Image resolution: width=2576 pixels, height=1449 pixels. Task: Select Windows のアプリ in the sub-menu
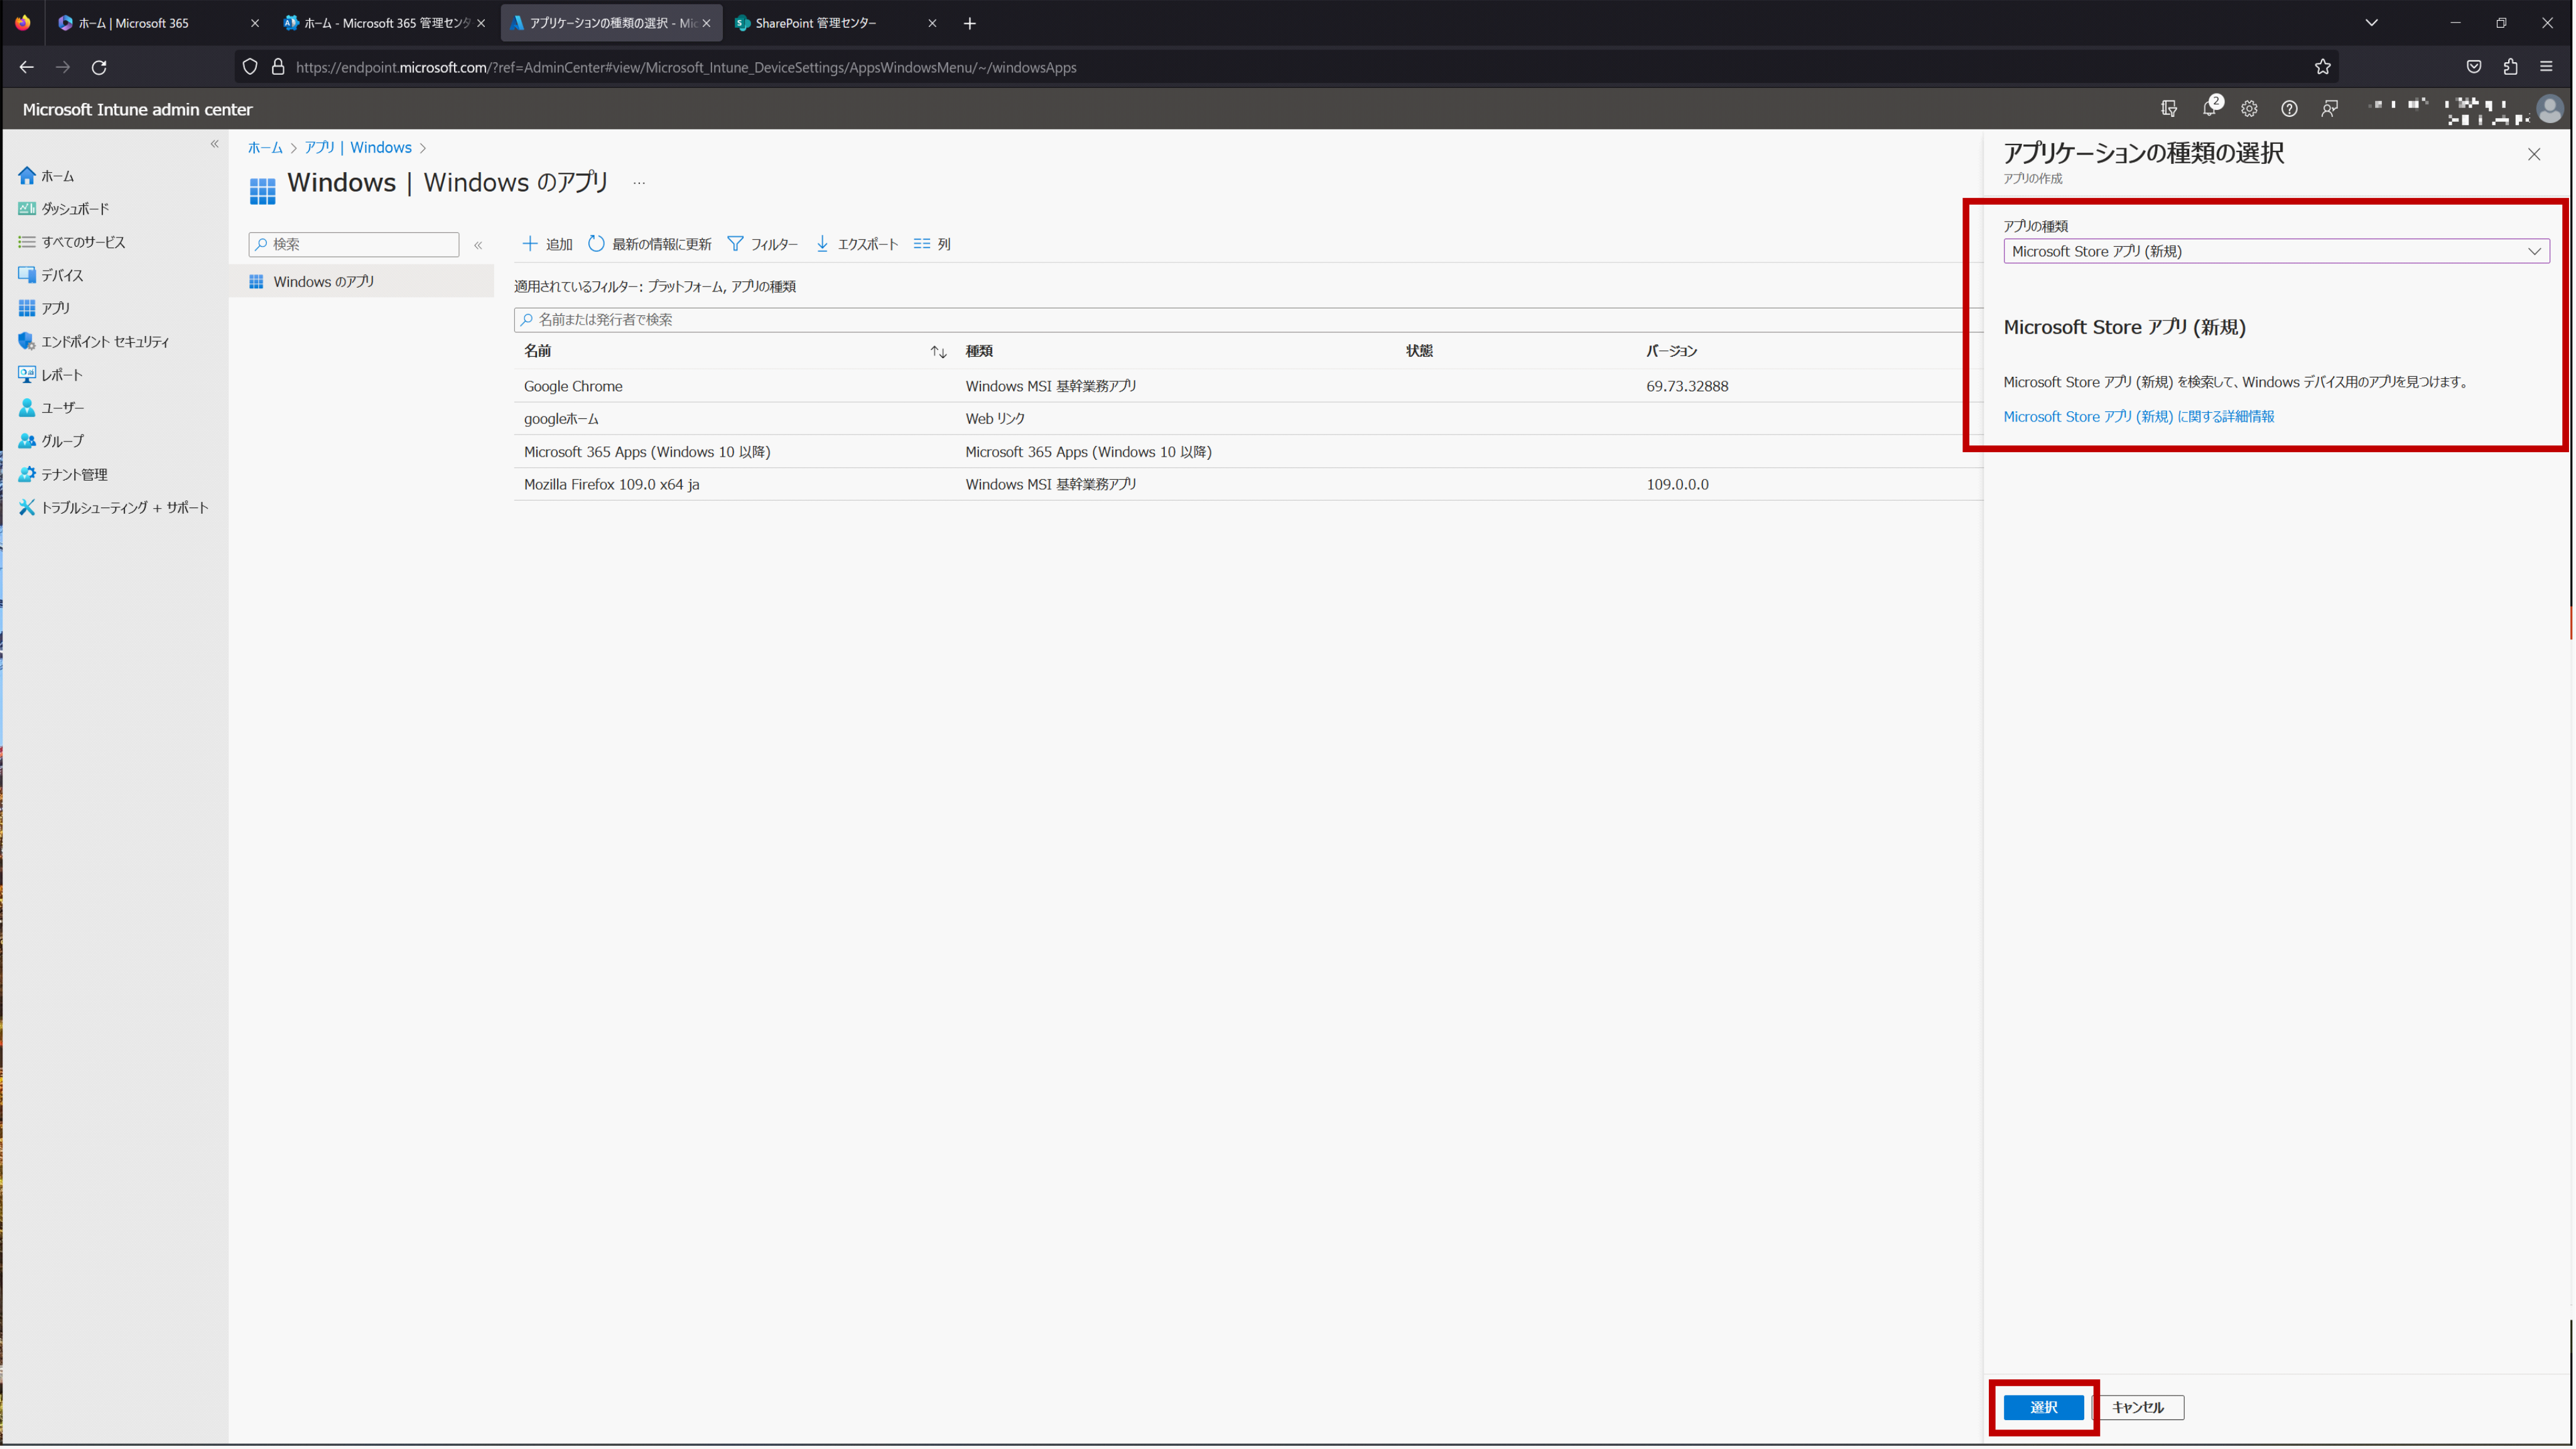pos(362,282)
